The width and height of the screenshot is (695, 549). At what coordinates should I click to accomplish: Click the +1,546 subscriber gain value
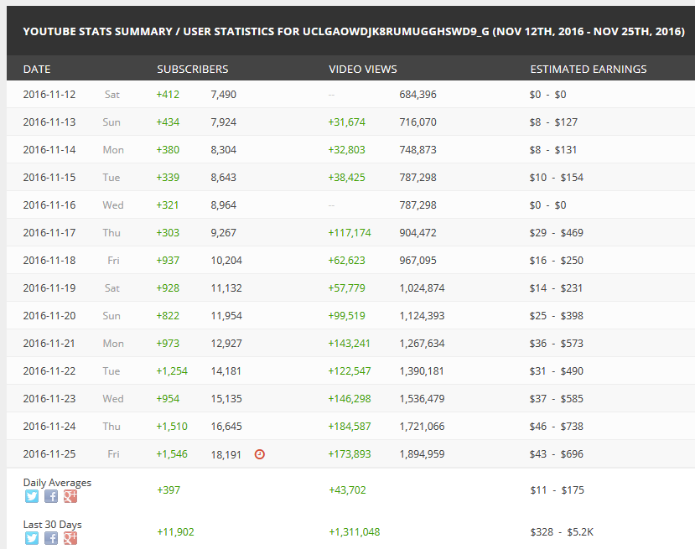click(x=172, y=453)
